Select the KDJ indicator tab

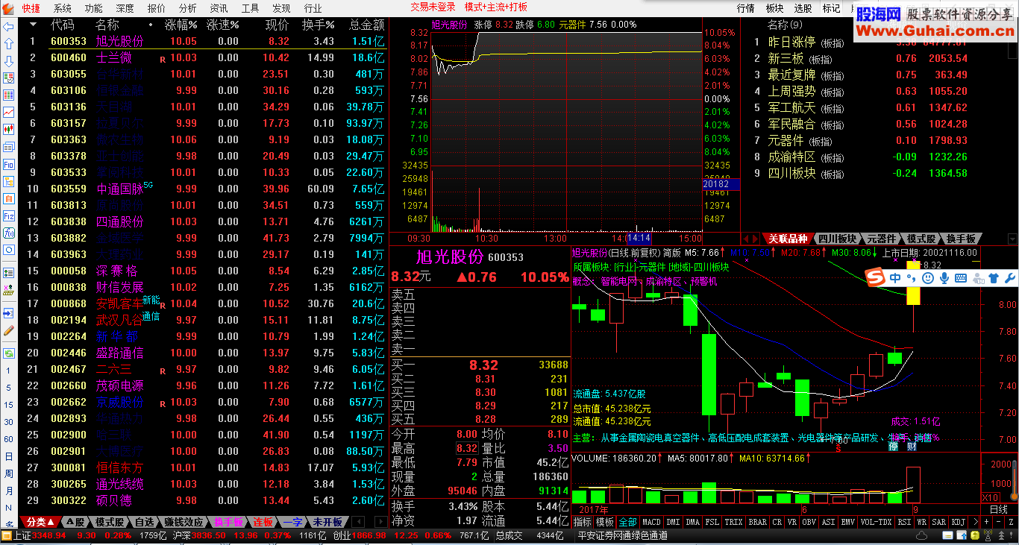click(x=959, y=522)
